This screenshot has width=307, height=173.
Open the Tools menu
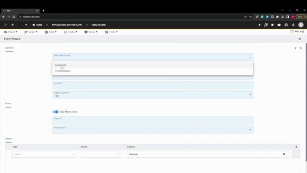pyautogui.click(x=111, y=32)
